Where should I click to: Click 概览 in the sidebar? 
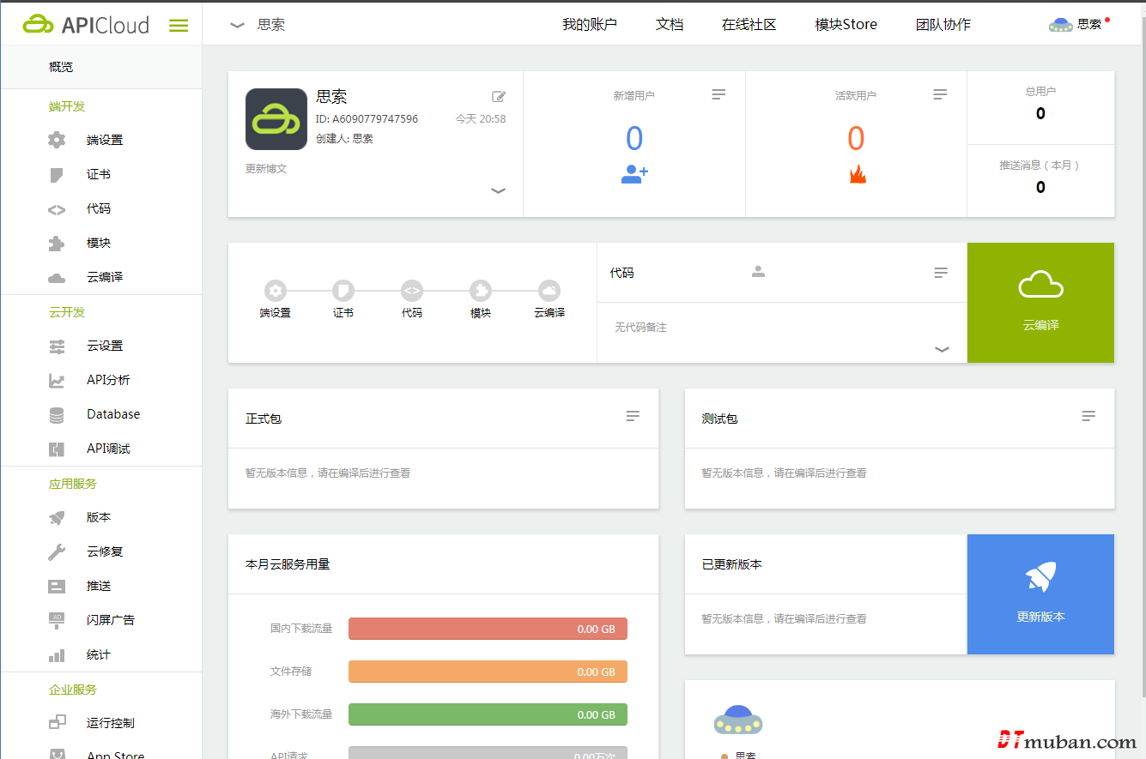(x=61, y=67)
